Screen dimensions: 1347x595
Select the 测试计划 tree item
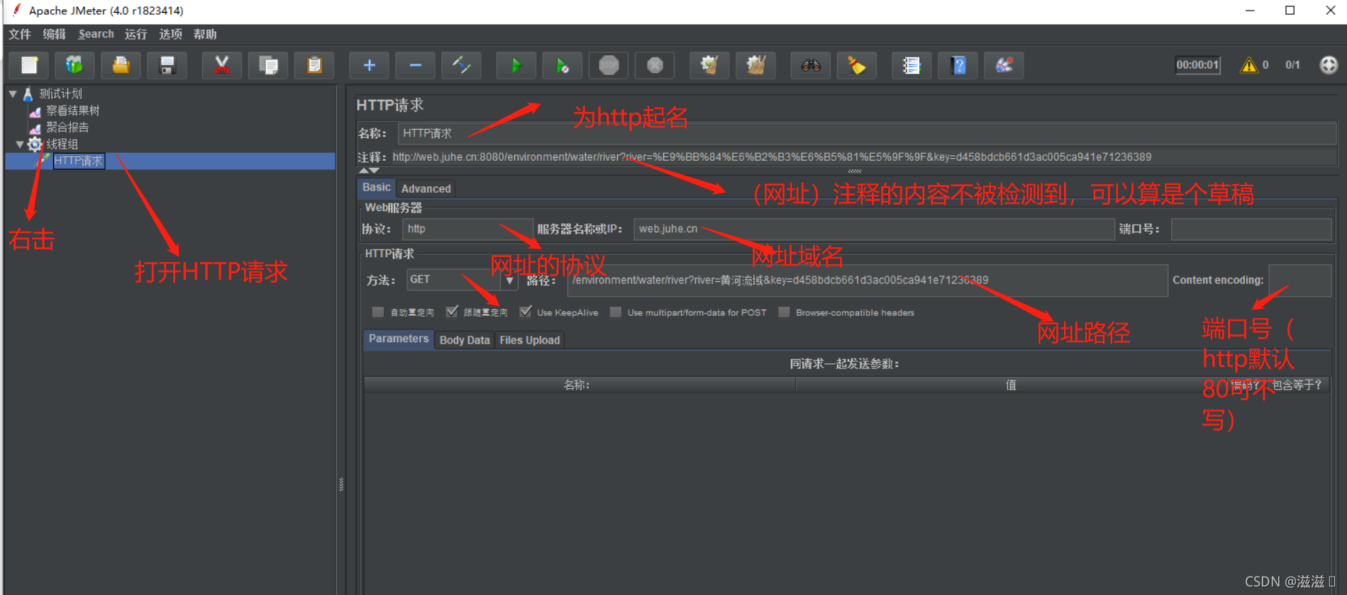60,93
